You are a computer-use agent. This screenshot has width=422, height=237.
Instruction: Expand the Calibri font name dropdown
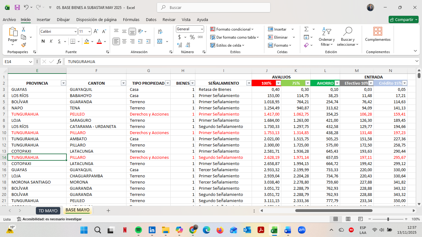pyautogui.click(x=75, y=32)
